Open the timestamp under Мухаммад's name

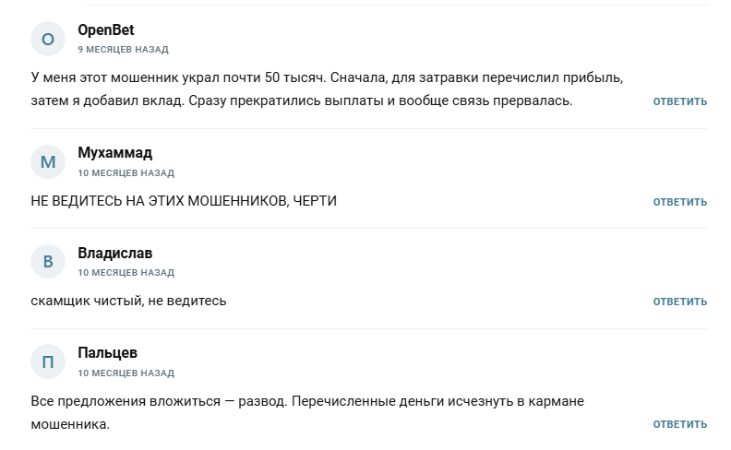(x=126, y=172)
